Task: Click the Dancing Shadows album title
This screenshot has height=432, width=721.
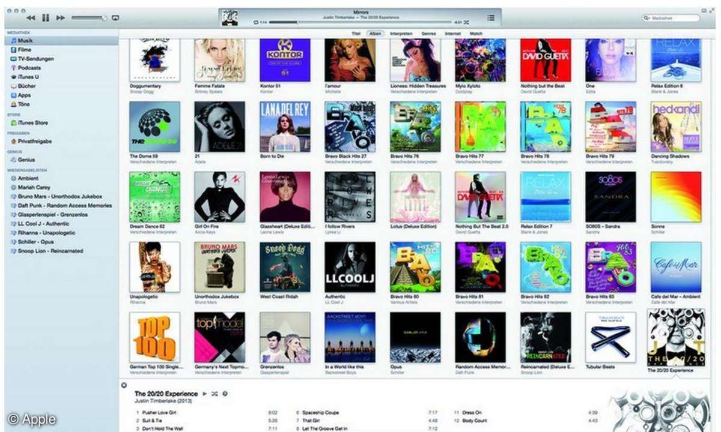Action: pos(670,156)
